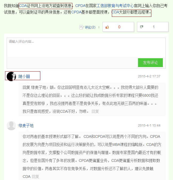Click the CDA link before 大部分都是远程课
This screenshot has width=173, height=180.
[x=115, y=12]
